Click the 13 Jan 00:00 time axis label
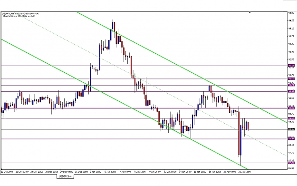This screenshot has width=297, height=186. [x=170, y=172]
